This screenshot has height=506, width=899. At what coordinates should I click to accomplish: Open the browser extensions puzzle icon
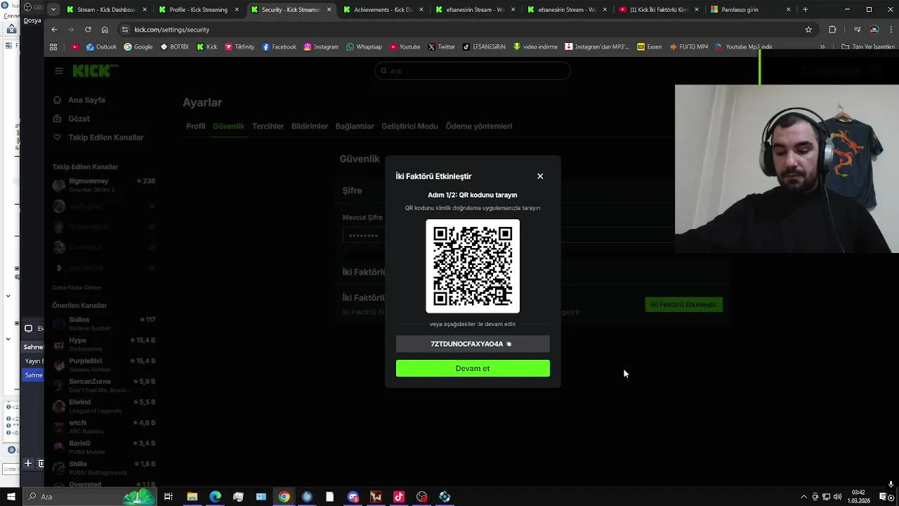832,30
